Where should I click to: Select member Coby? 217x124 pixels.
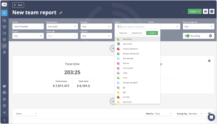pyautogui.click(x=138, y=73)
